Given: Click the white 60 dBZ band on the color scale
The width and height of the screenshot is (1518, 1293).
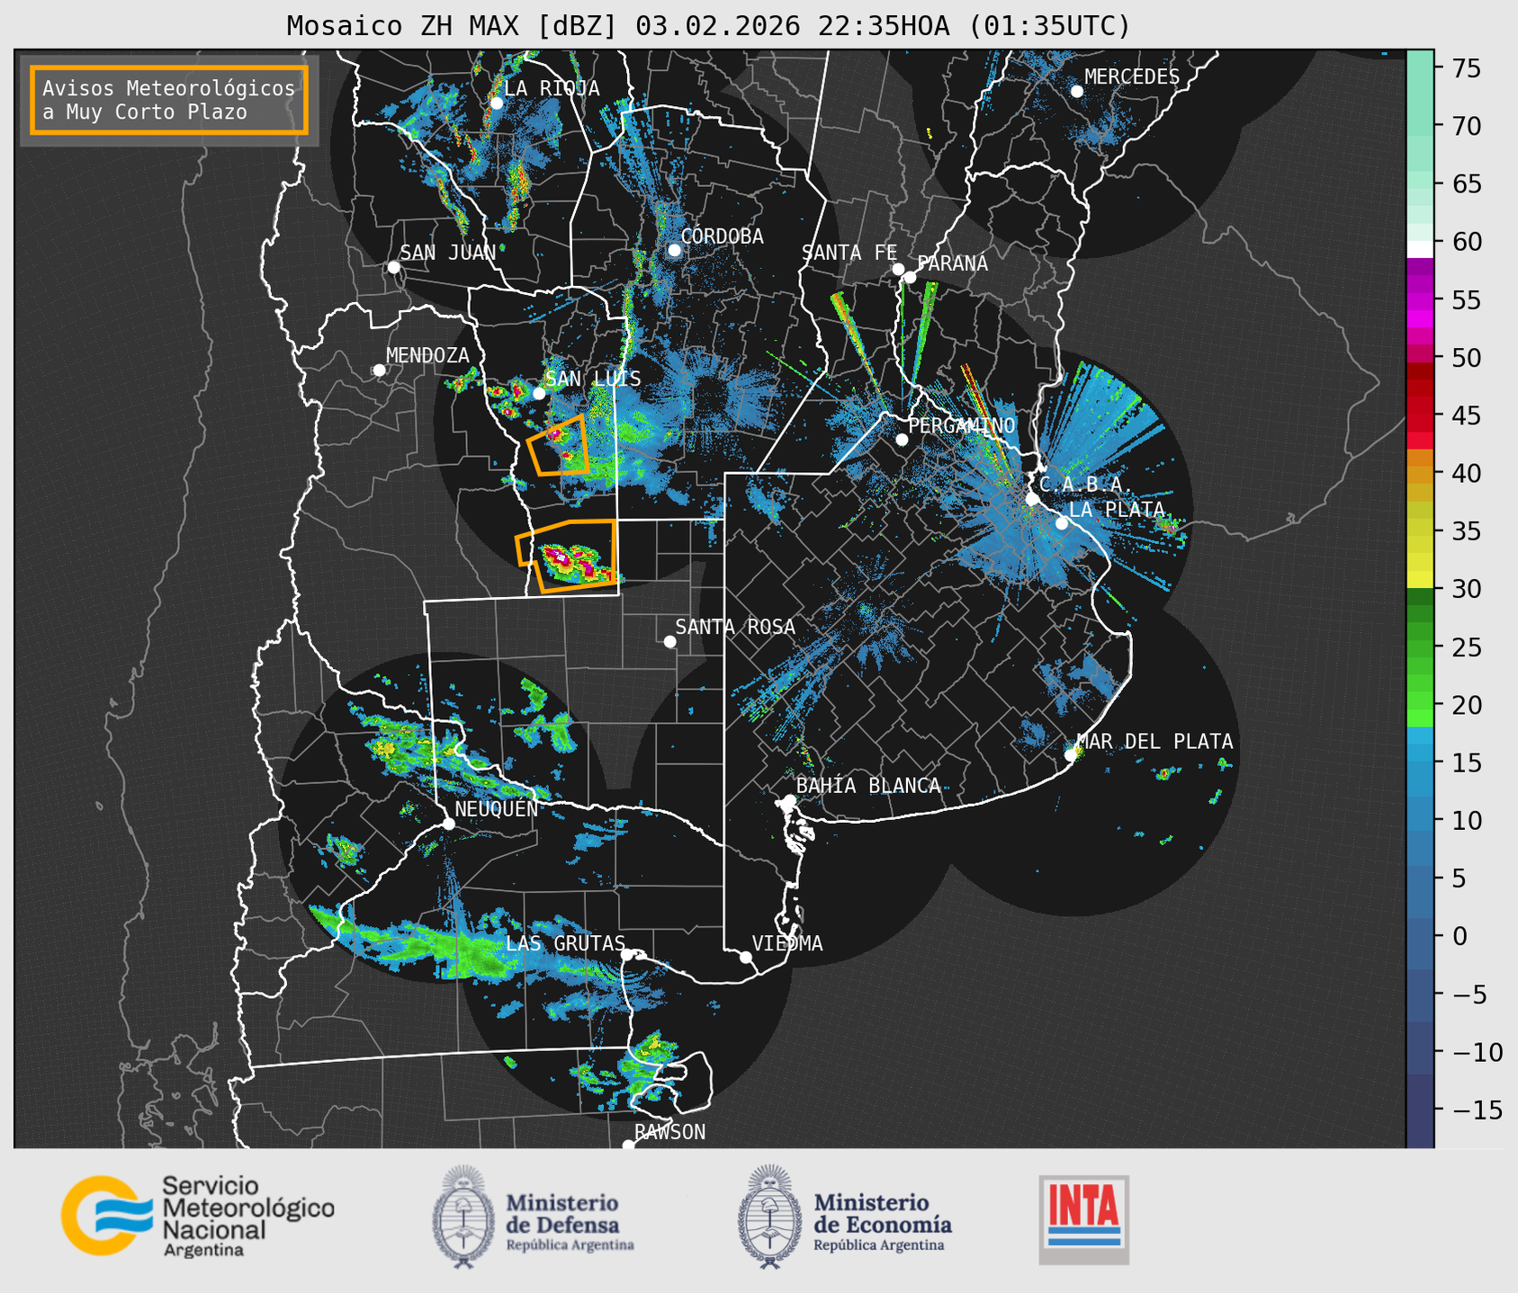Looking at the screenshot, I should (x=1420, y=249).
